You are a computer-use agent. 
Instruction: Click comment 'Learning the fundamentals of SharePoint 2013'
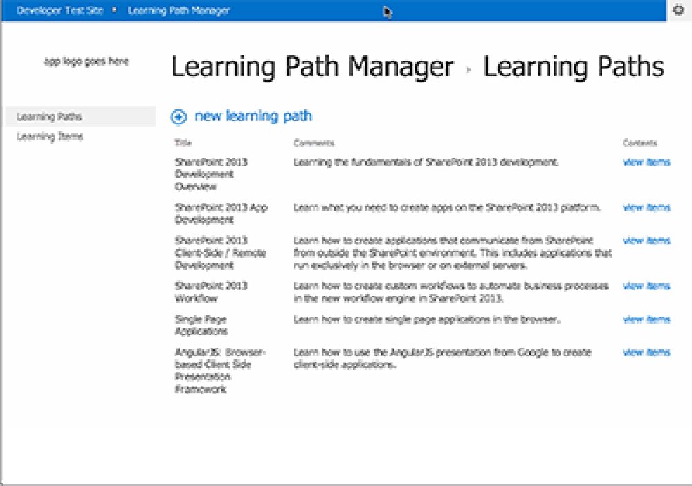[x=426, y=162]
